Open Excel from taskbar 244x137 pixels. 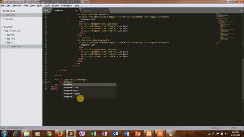pos(93,134)
